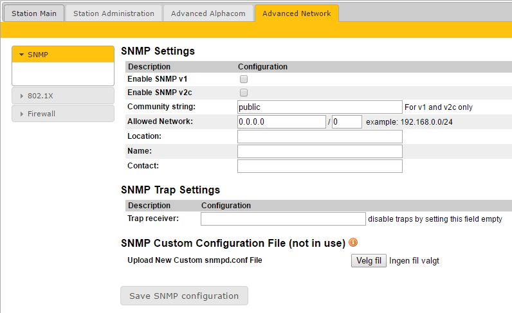Click the Contact input field
Viewport: 512px width, 313px height.
tap(319, 166)
